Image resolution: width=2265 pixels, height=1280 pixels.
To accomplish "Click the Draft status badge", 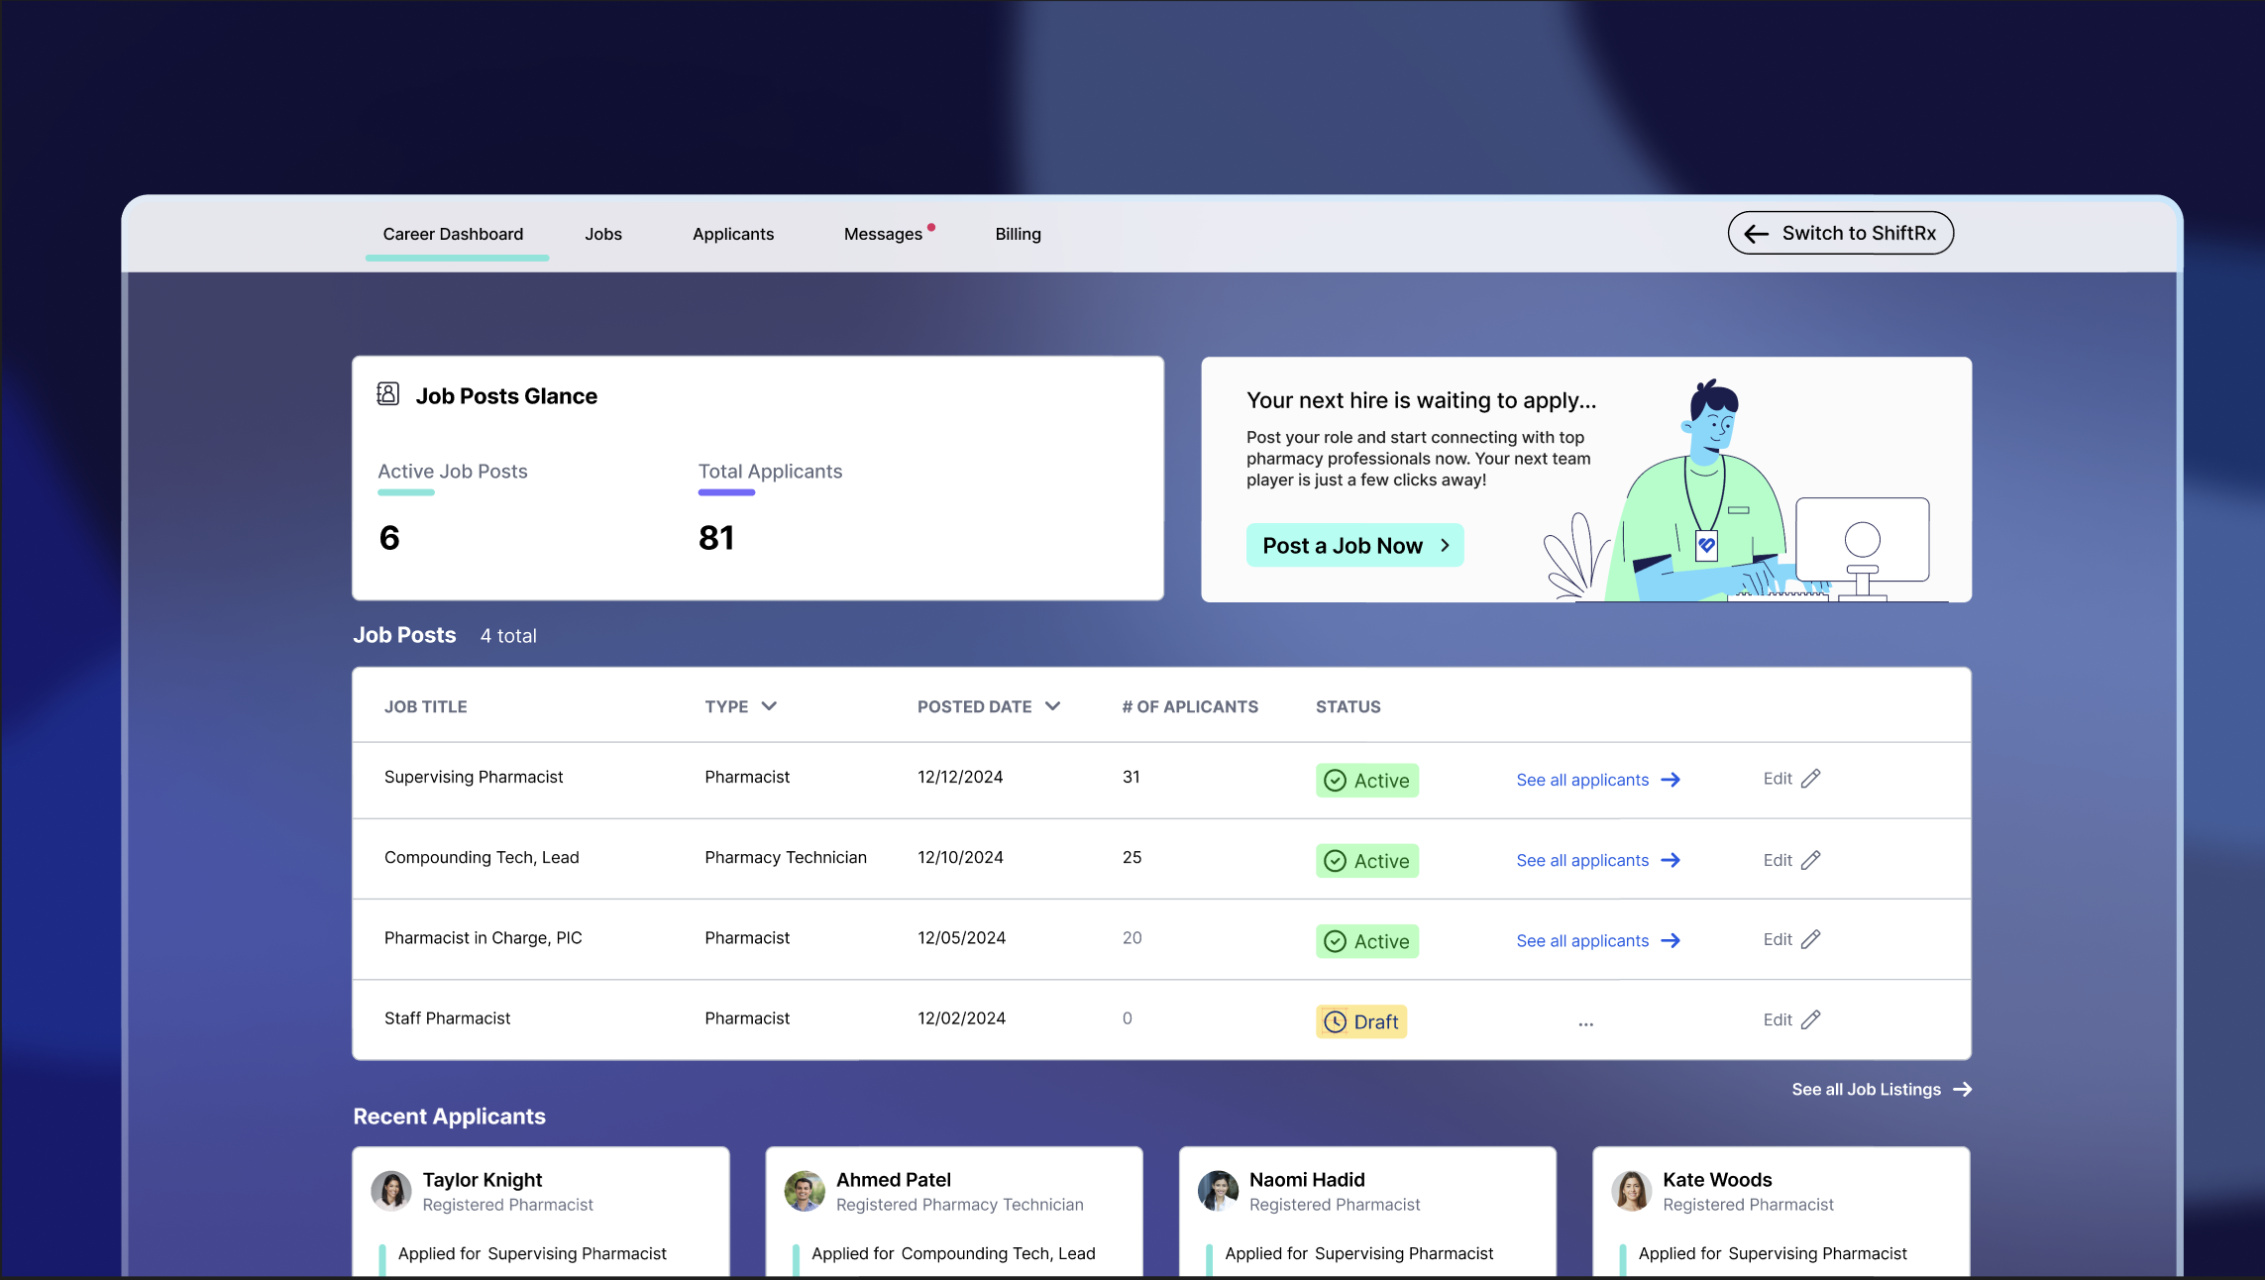I will click(x=1361, y=1021).
